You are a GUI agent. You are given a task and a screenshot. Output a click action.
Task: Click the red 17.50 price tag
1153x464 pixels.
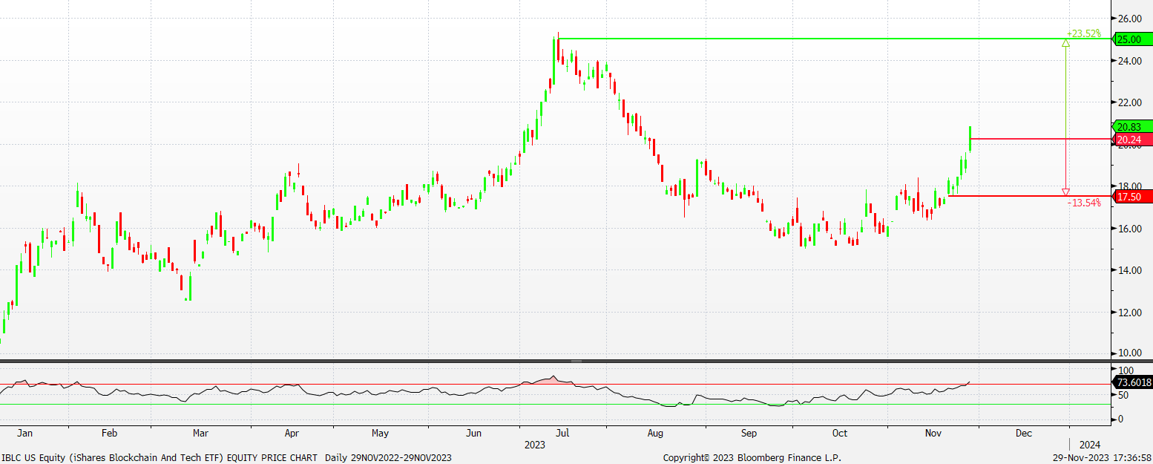[x=1133, y=197]
